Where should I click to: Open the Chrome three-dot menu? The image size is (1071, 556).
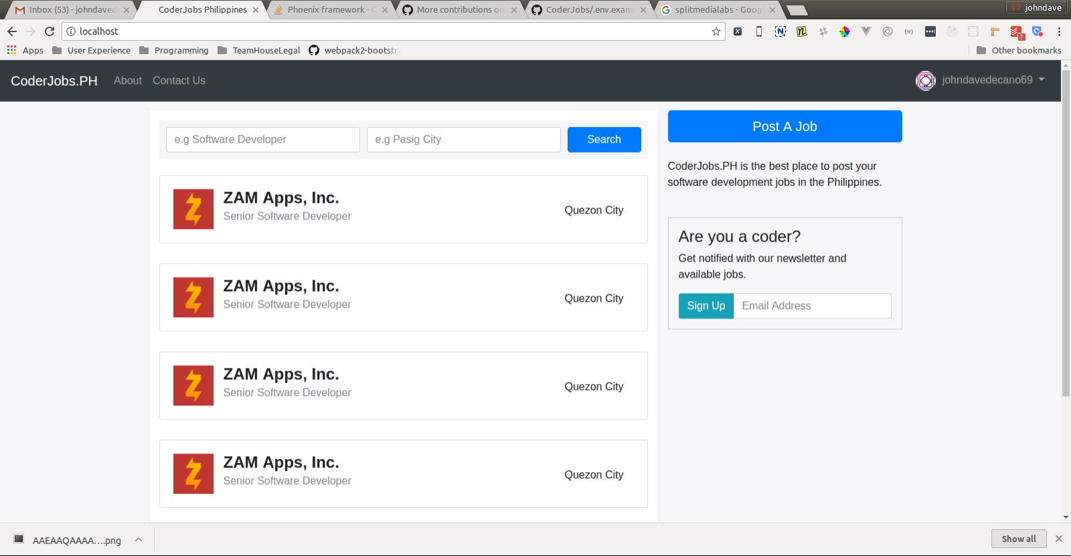pos(1059,31)
